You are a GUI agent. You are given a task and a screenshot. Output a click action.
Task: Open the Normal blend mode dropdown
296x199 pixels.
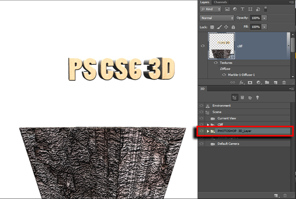pyautogui.click(x=217, y=18)
